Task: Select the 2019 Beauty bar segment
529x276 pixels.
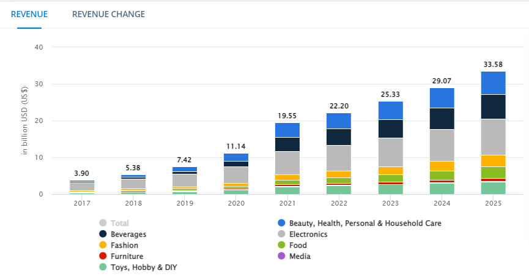Action: point(185,170)
